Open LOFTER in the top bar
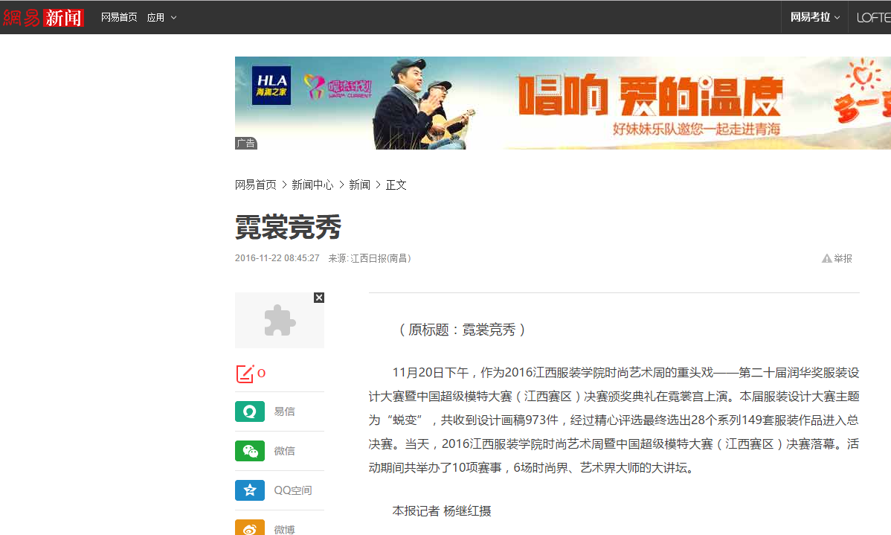Image resolution: width=891 pixels, height=535 pixels. 873,17
